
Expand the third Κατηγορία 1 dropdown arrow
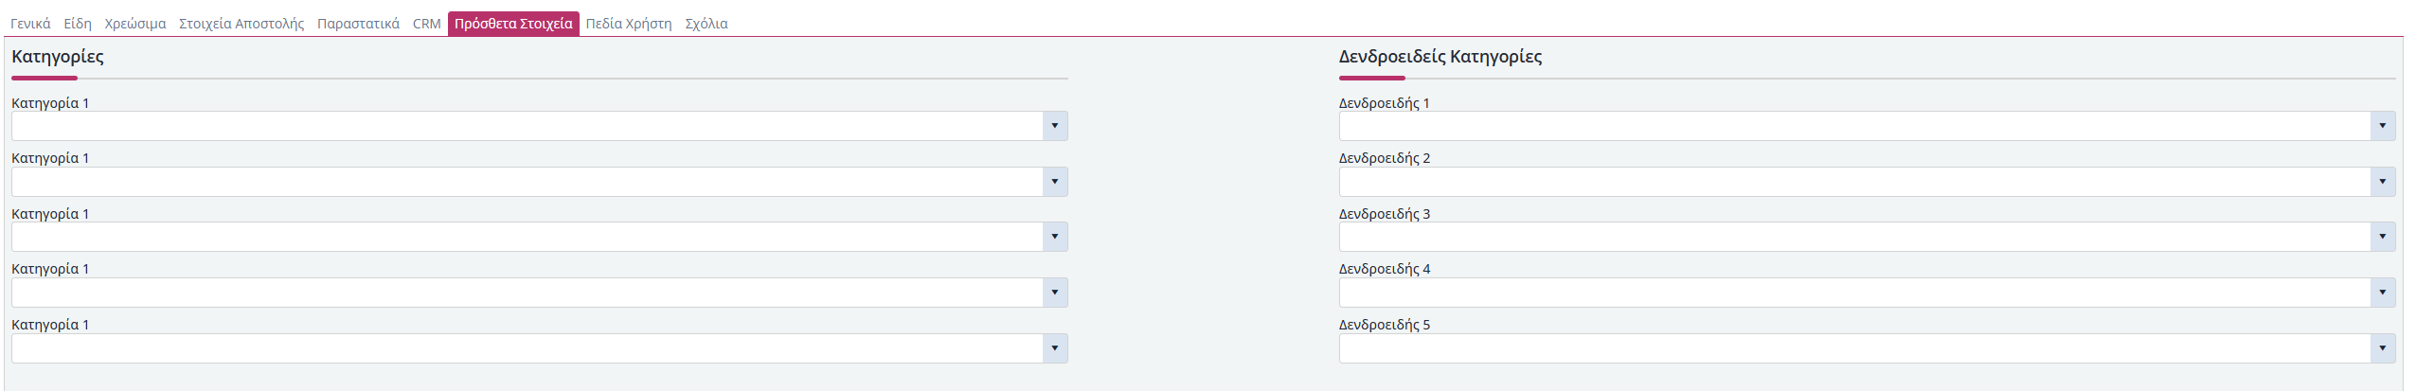click(1054, 237)
